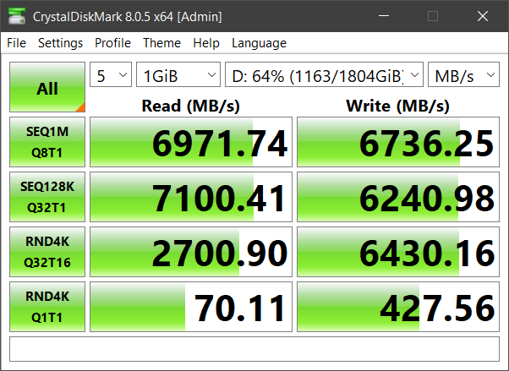This screenshot has width=509, height=371.
Task: Close the CrystalDiskMark window
Action: (483, 16)
